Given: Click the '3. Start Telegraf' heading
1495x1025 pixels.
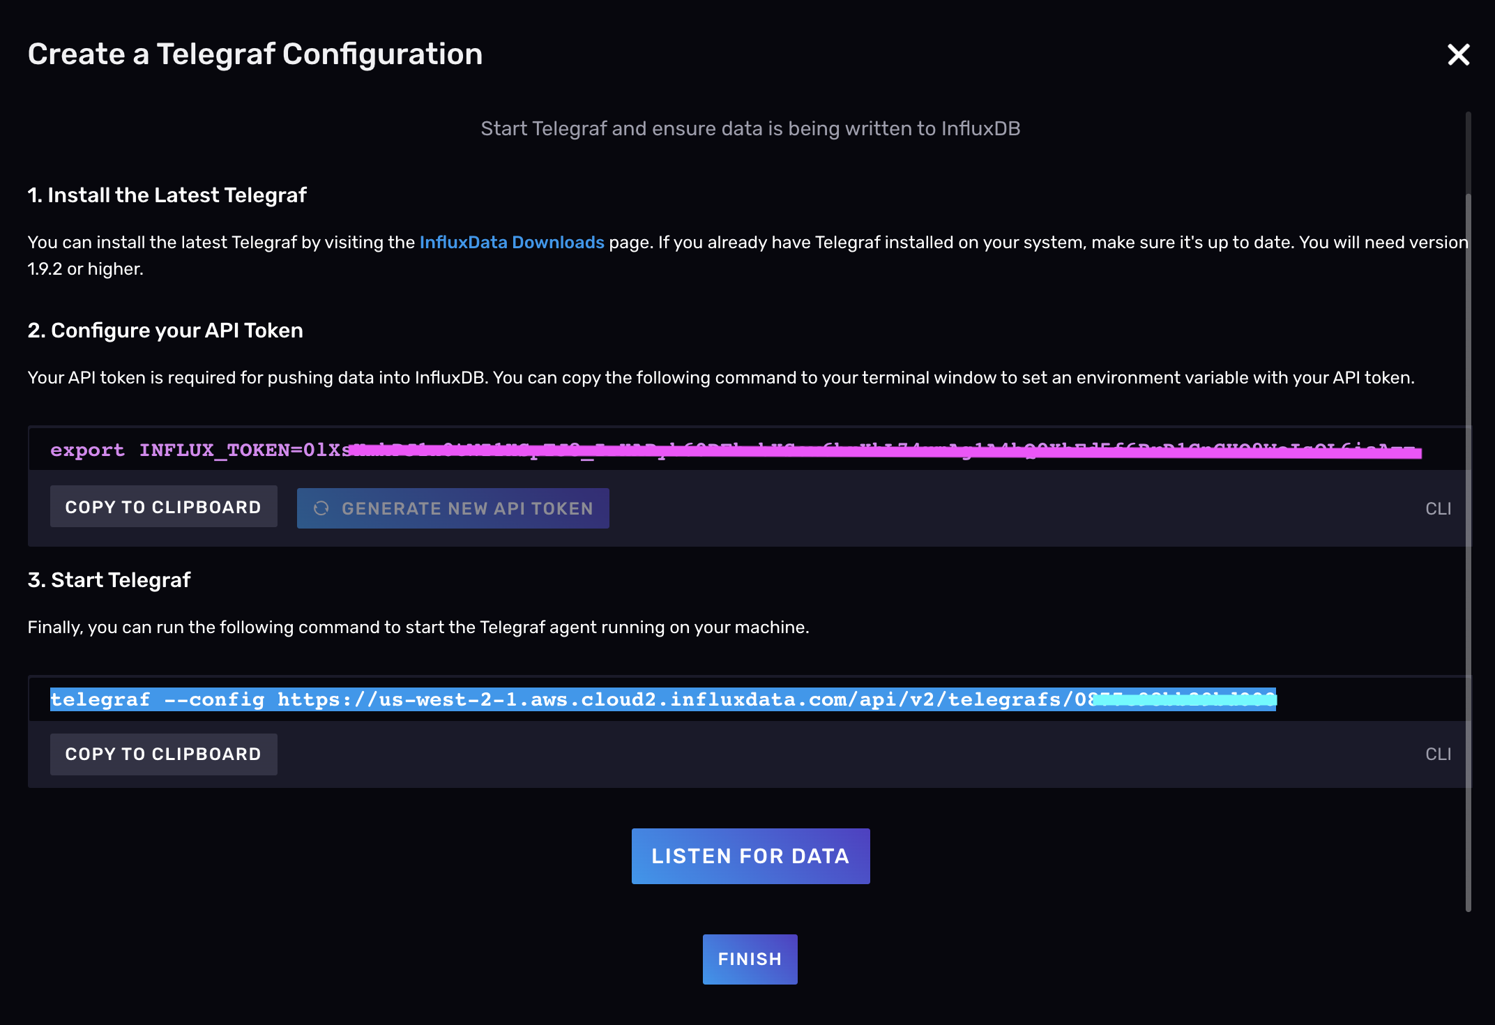Looking at the screenshot, I should pyautogui.click(x=109, y=580).
